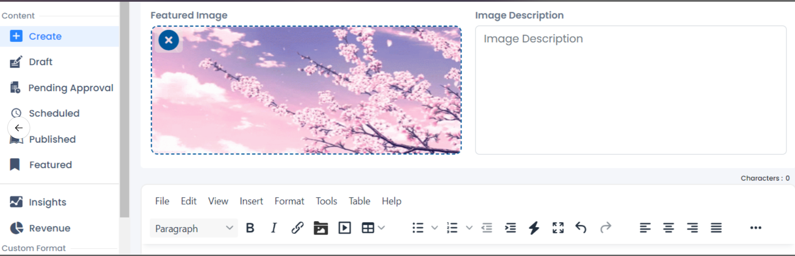795x256 pixels.
Task: Remove the featured image with X button
Action: [169, 41]
